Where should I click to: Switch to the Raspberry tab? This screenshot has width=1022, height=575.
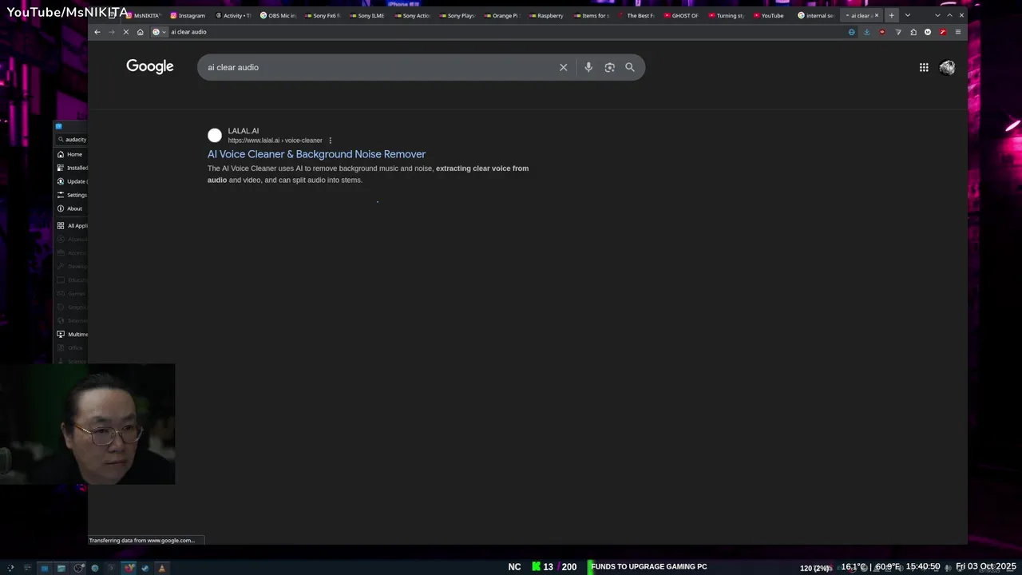tap(546, 15)
